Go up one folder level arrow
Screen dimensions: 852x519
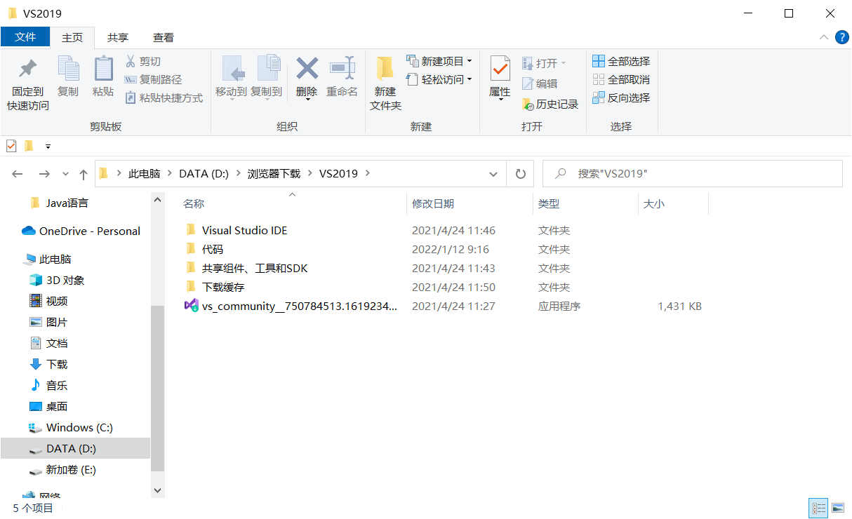tap(84, 174)
